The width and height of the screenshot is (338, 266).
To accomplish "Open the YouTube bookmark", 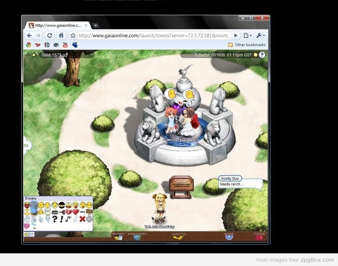I will pos(65,45).
